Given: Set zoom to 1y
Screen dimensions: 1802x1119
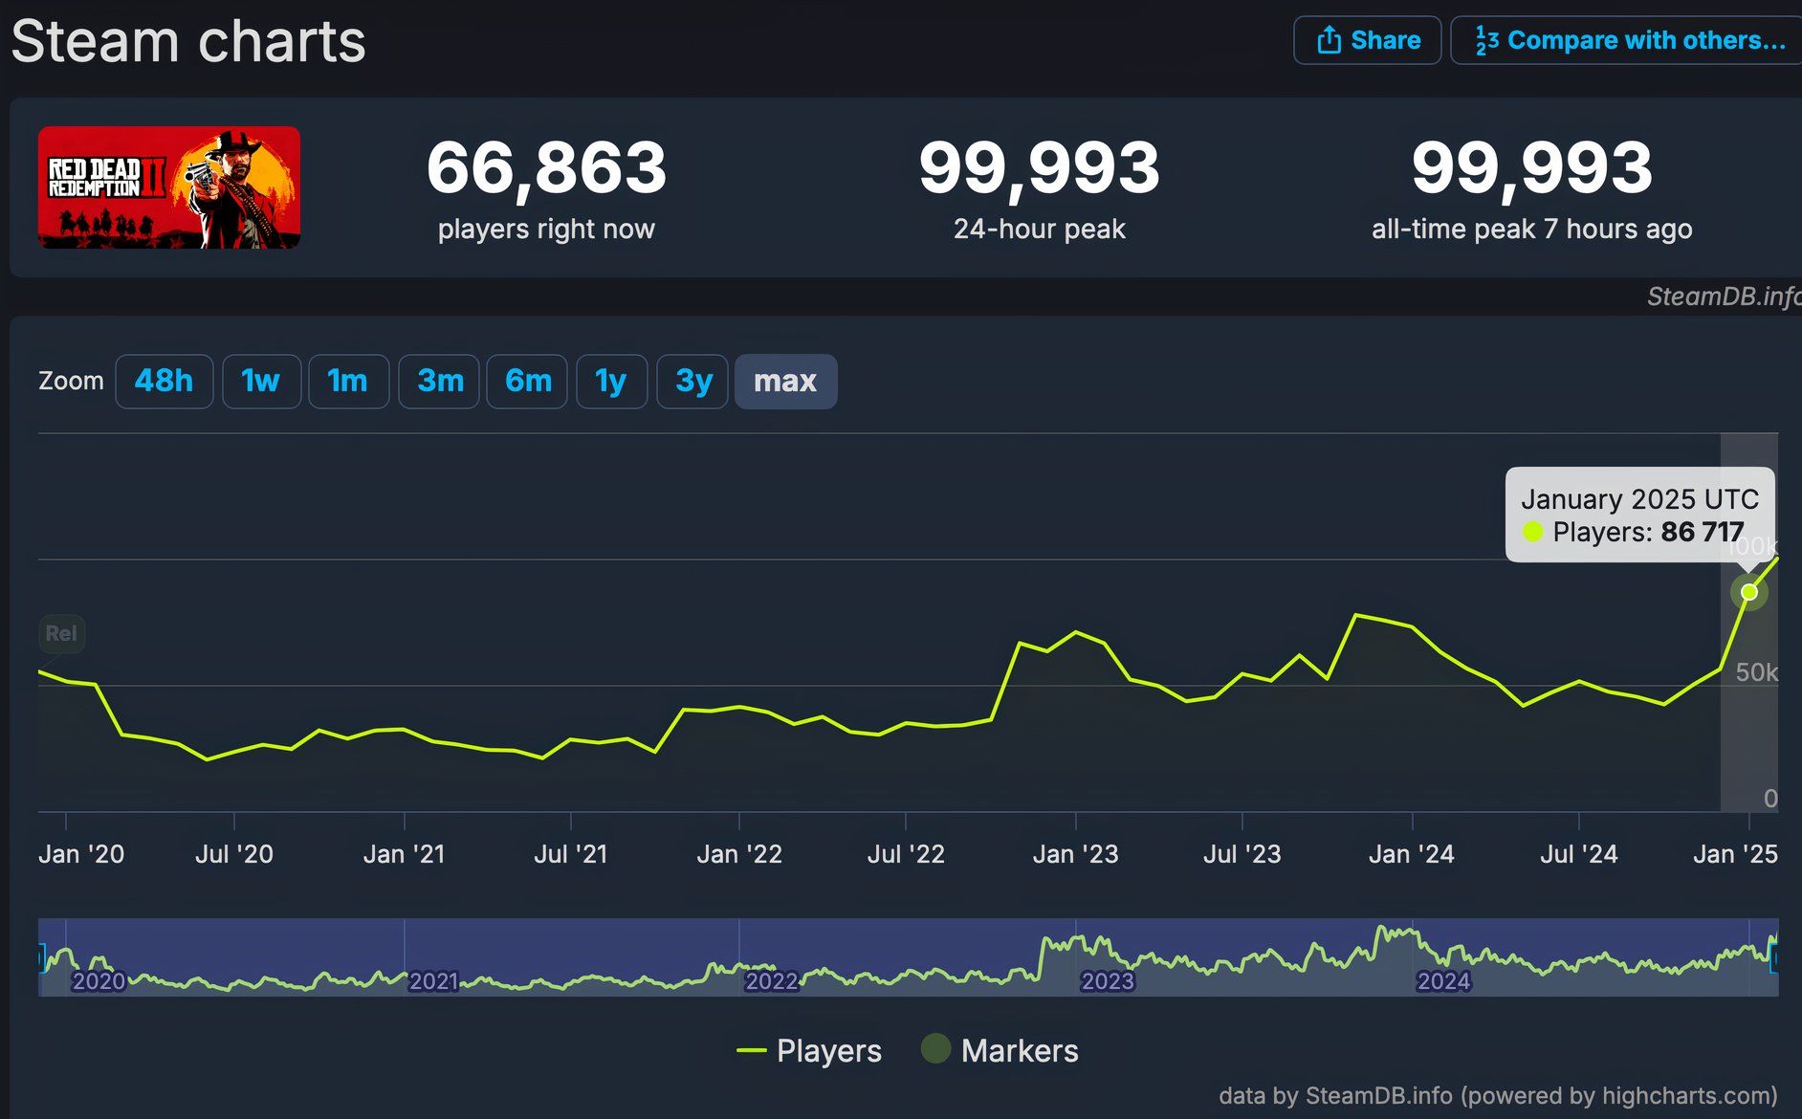Looking at the screenshot, I should pos(611,382).
